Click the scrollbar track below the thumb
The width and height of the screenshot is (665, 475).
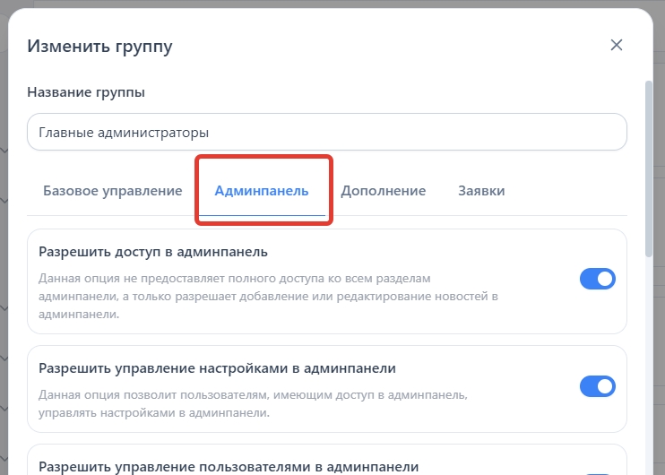tap(648, 376)
